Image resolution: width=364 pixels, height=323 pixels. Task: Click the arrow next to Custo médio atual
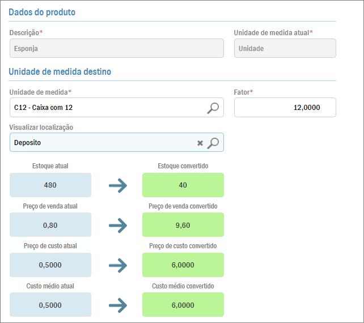click(x=117, y=305)
